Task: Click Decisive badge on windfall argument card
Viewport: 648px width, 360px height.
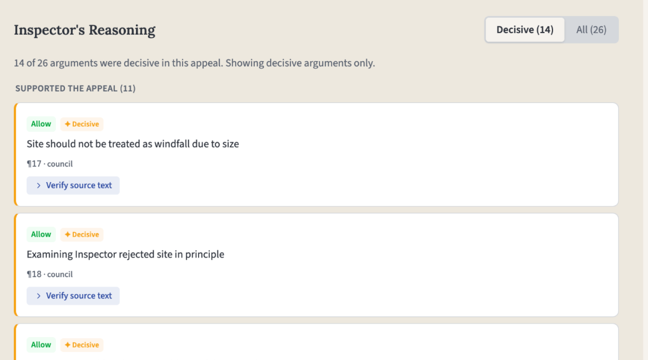Action: click(82, 124)
